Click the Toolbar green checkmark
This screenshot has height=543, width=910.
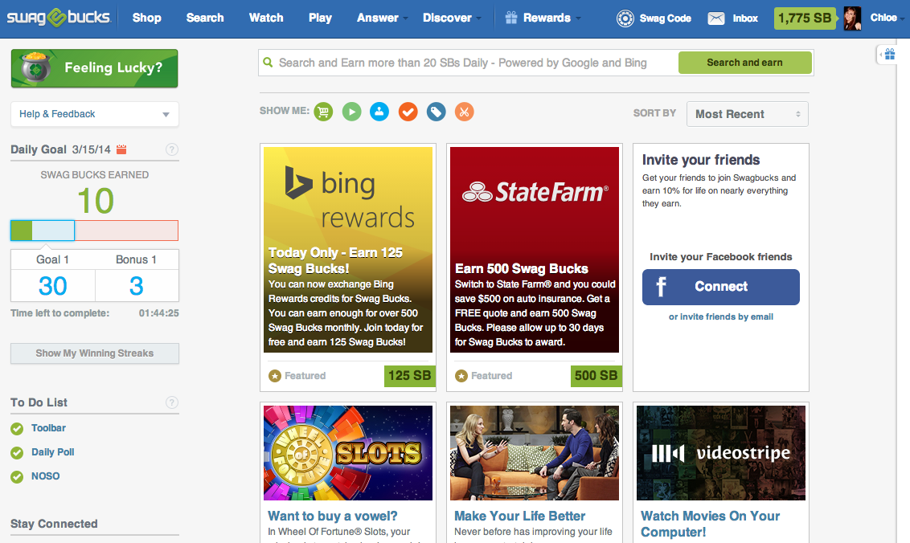[17, 429]
